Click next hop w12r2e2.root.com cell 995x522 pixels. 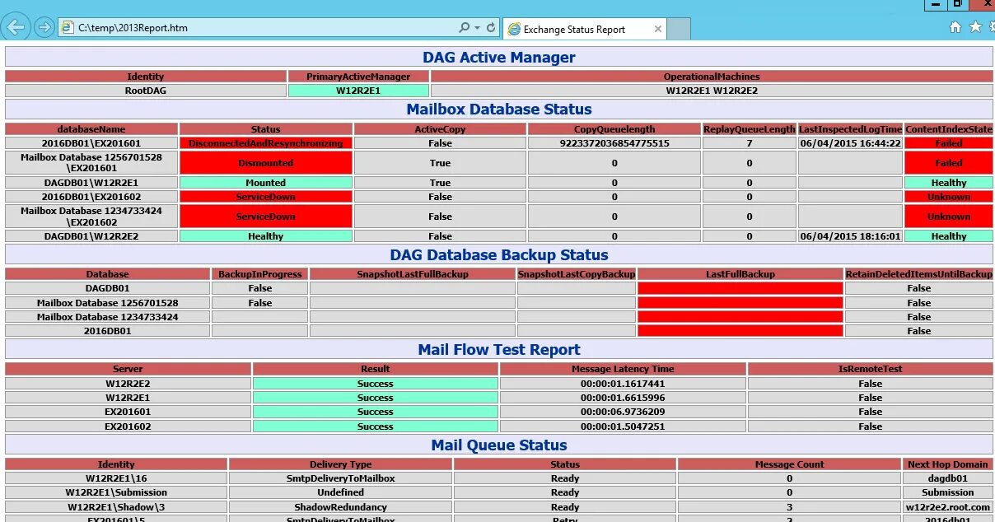click(x=947, y=507)
